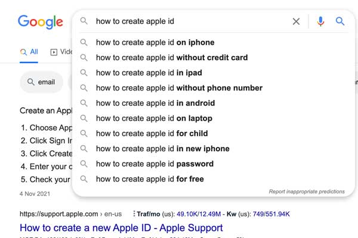Click the blue search magnifier button
This screenshot has height=238, width=358.
(340, 21)
